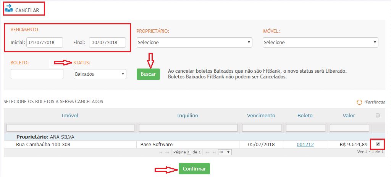Go to next page in pager
391x177 pixels.
tap(207, 152)
